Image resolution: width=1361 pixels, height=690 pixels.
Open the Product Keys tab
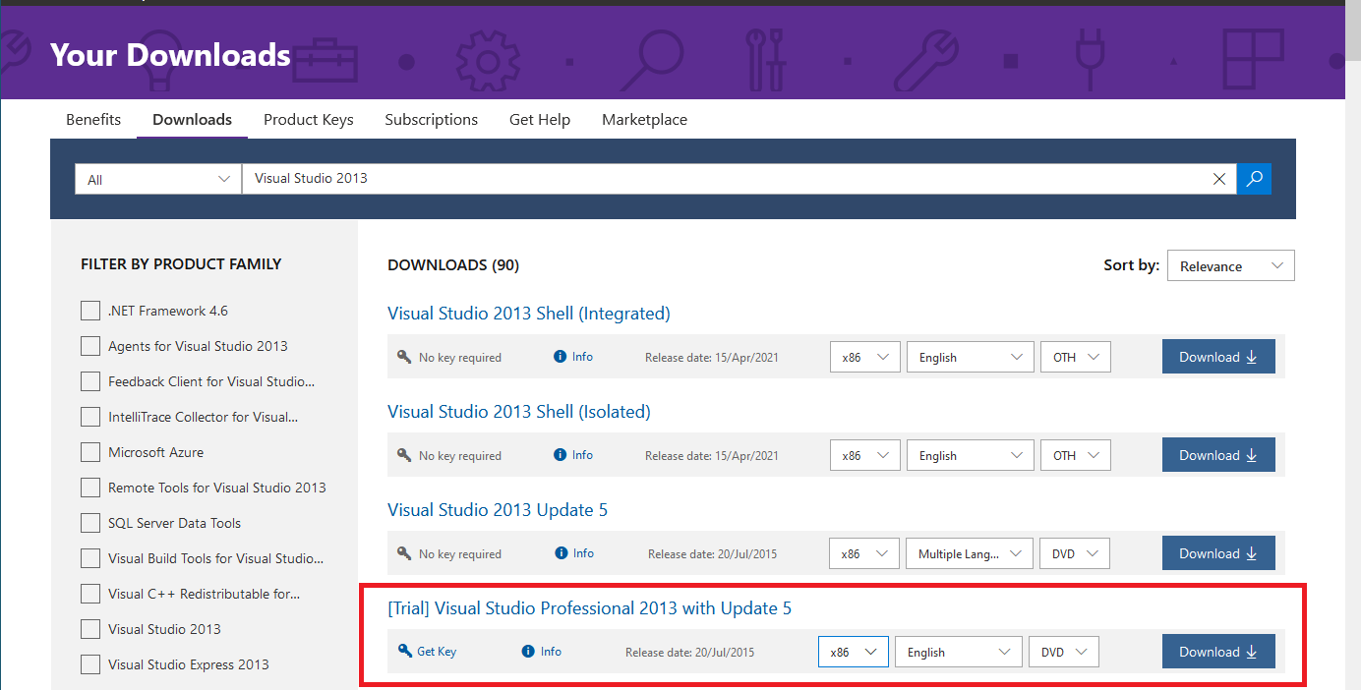pyautogui.click(x=308, y=119)
